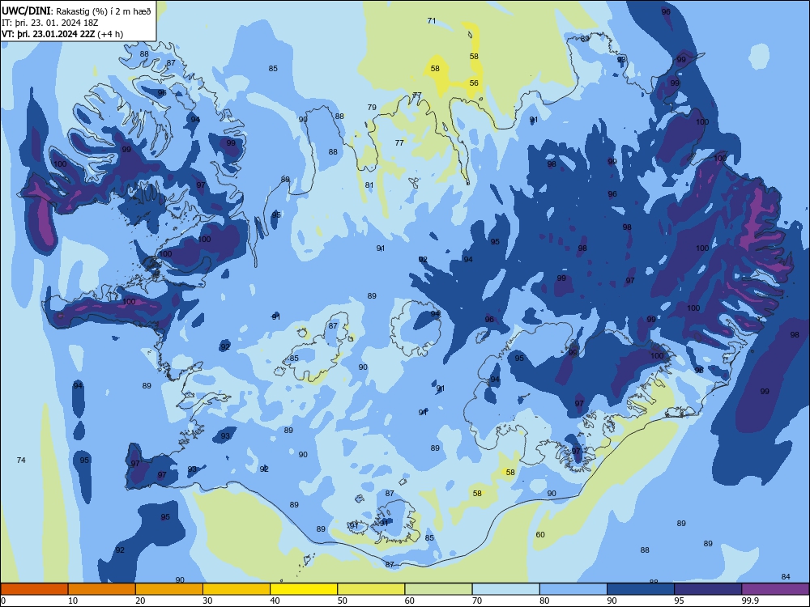Click the bright yellow 40–50 legend swatch
The height and width of the screenshot is (607, 810).
(304, 589)
